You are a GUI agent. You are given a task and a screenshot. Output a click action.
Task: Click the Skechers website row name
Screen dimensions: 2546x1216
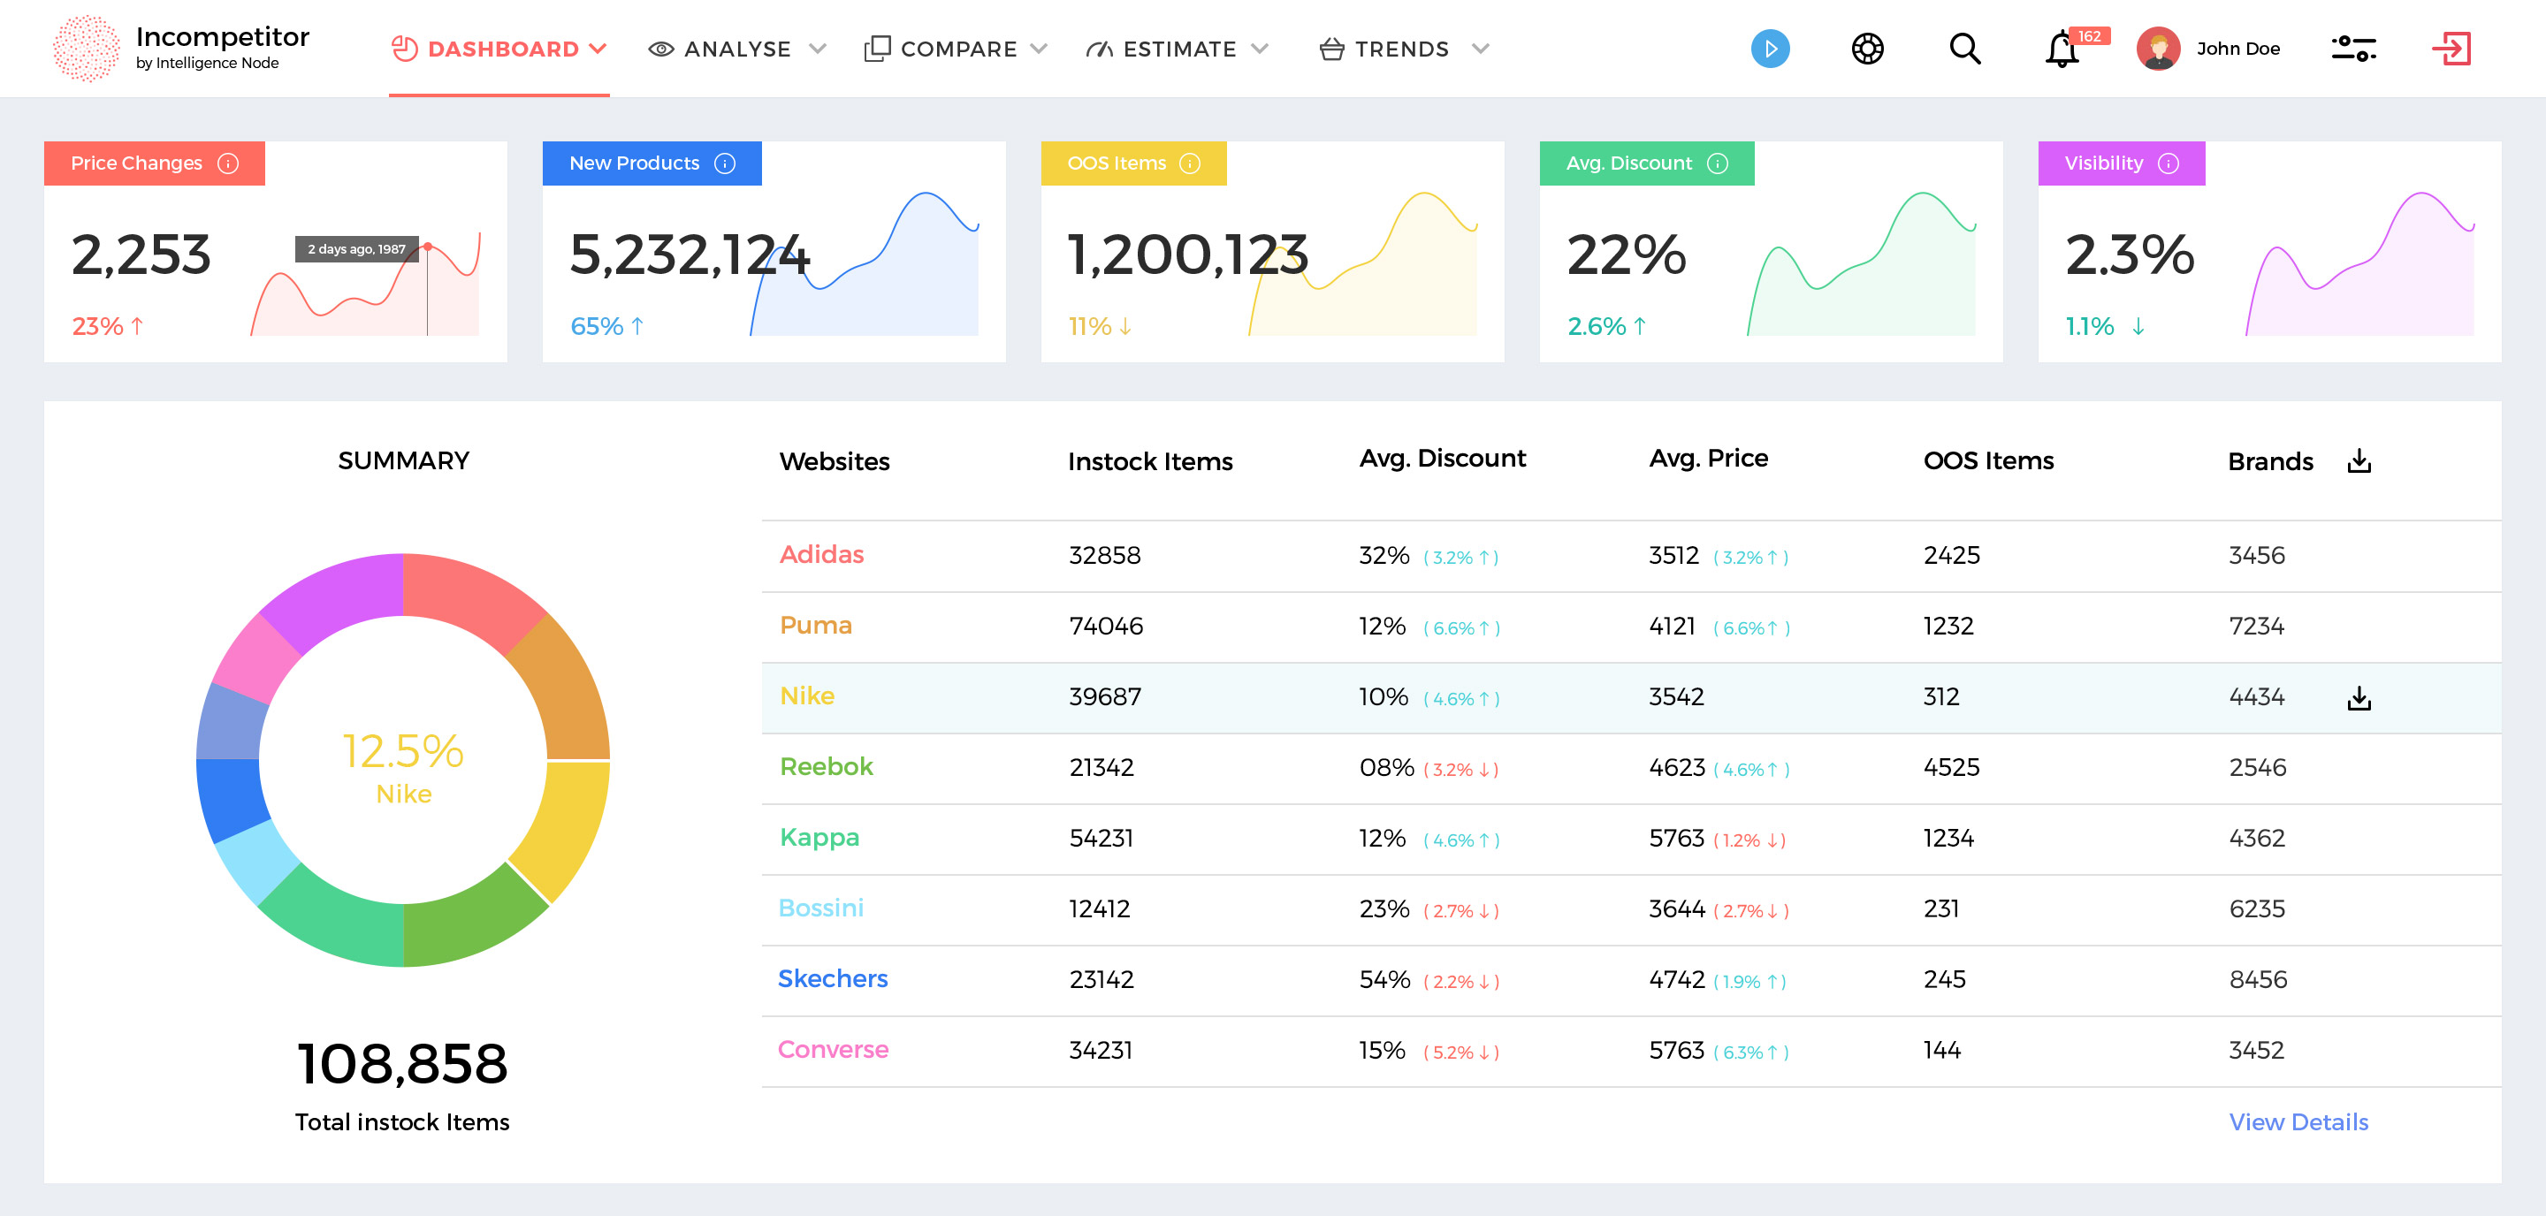[x=832, y=978]
